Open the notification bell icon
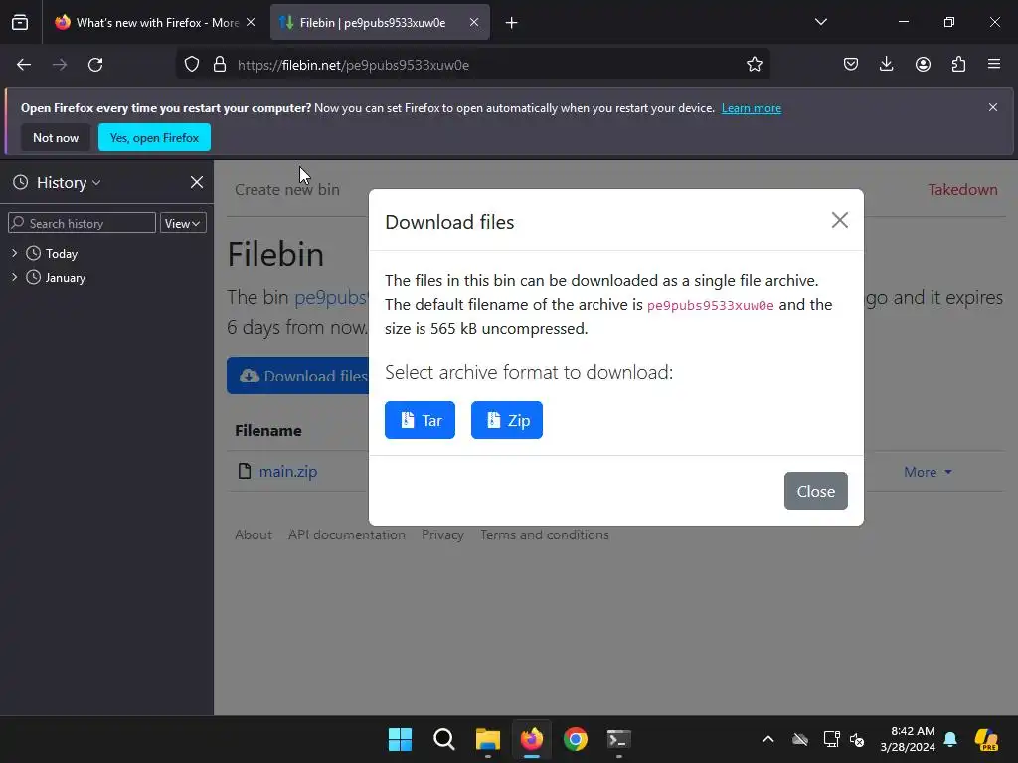Image resolution: width=1018 pixels, height=763 pixels. point(950,739)
